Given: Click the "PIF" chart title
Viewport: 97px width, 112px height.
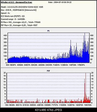Looking at the screenshot, I should [x=48, y=71].
